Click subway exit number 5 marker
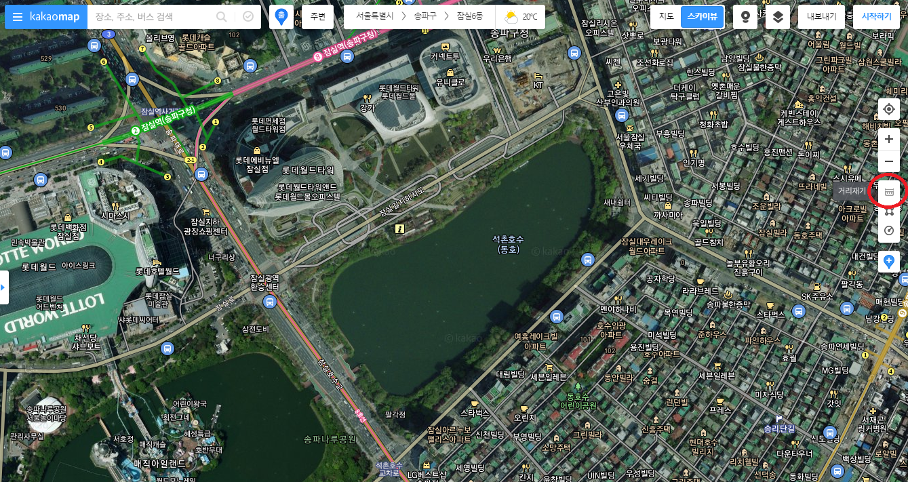This screenshot has width=908, height=482. pyautogui.click(x=90, y=127)
